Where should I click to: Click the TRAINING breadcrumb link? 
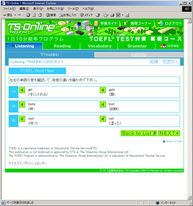[x=34, y=62]
